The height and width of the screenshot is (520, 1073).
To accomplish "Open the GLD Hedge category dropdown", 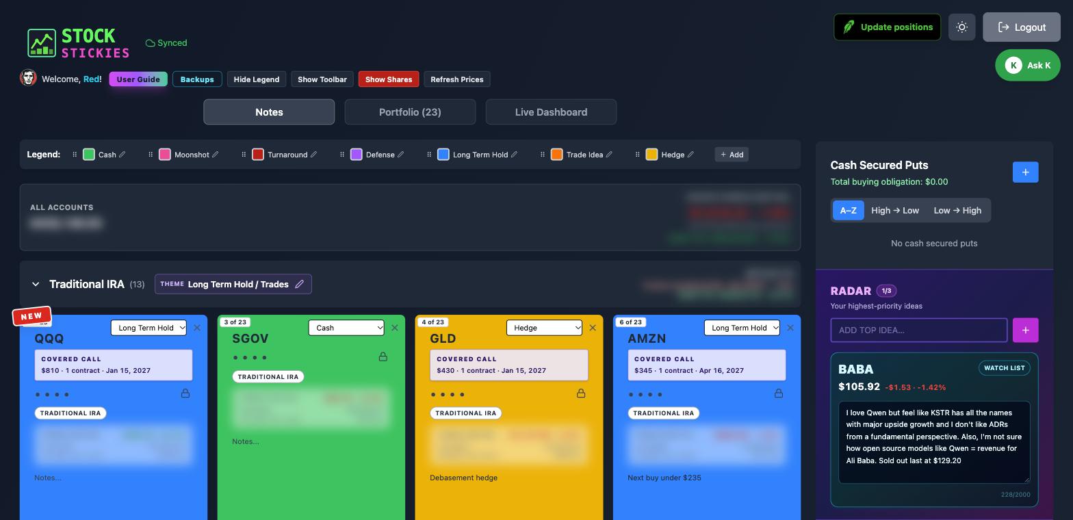I will tap(544, 328).
